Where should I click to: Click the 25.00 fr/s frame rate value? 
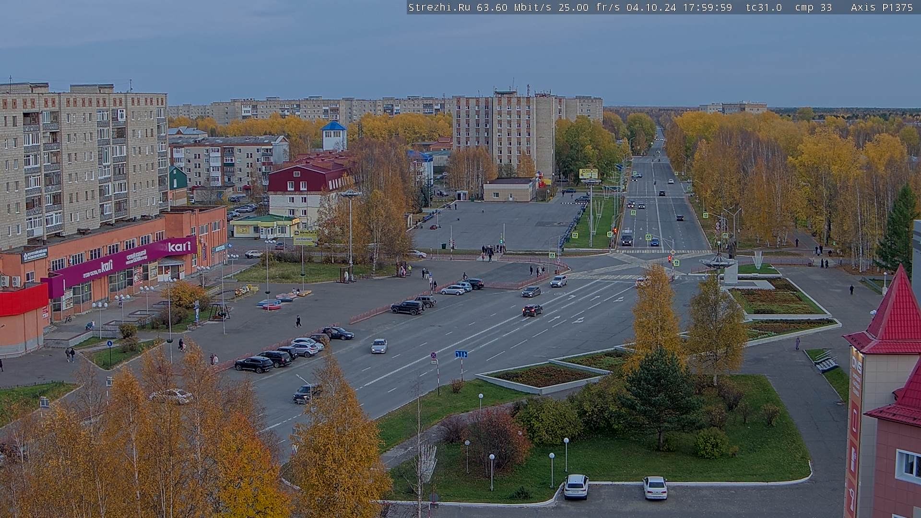(589, 7)
